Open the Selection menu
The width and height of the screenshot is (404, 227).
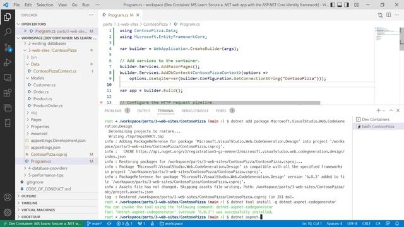click(45, 5)
